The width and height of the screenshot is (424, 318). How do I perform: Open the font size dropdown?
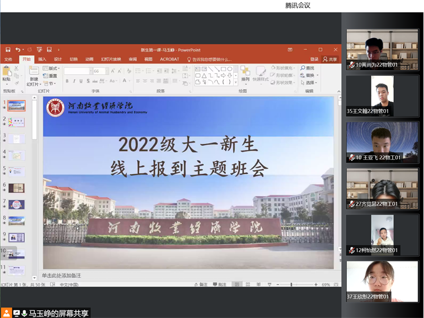(104, 71)
